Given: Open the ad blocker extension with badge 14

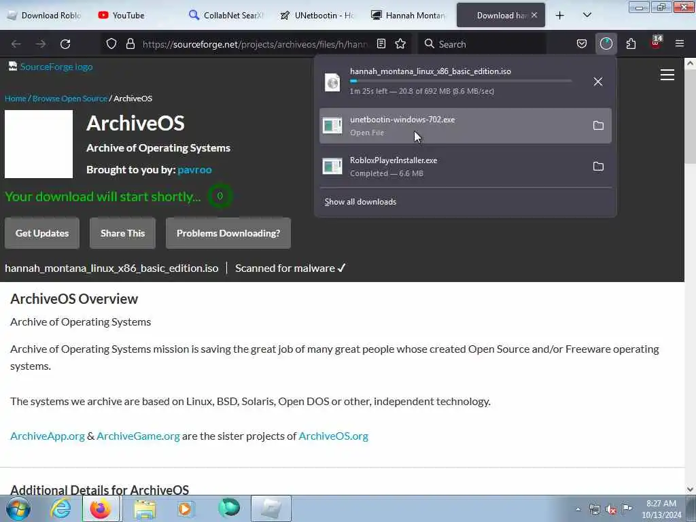Looking at the screenshot, I should coord(656,43).
